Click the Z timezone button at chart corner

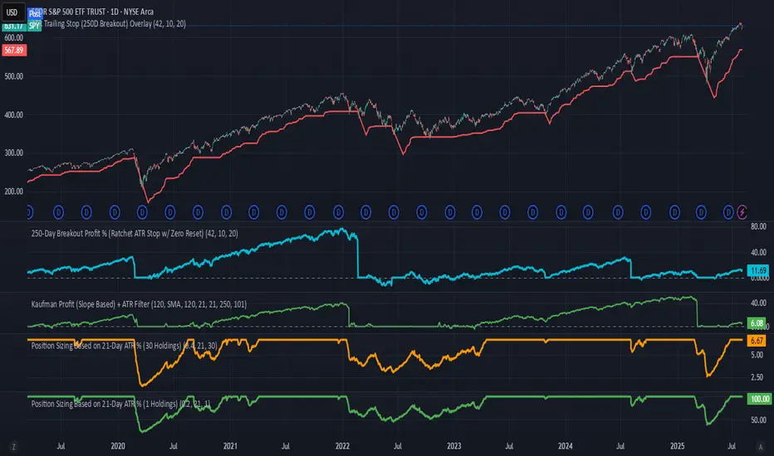coord(13,447)
